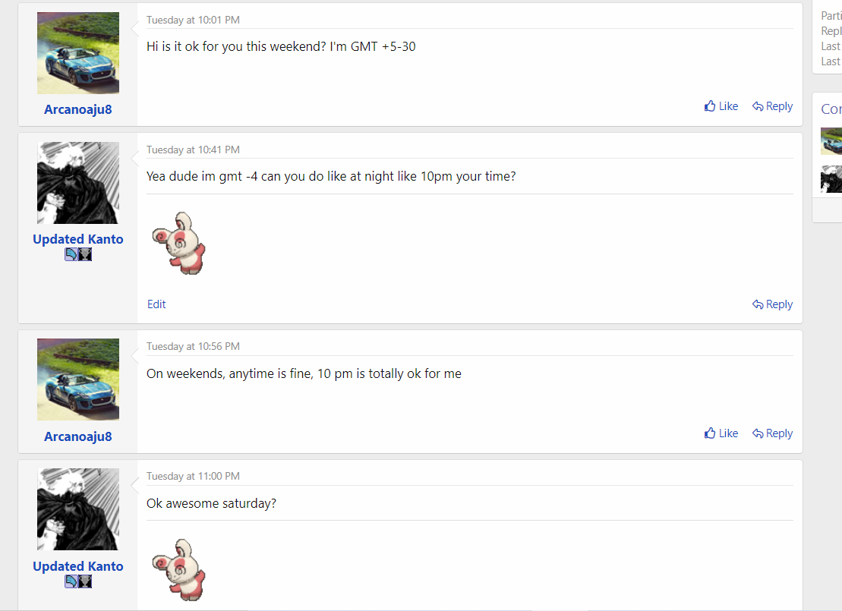Click the reply arrow icon on the 10:01 PM post

tap(758, 106)
